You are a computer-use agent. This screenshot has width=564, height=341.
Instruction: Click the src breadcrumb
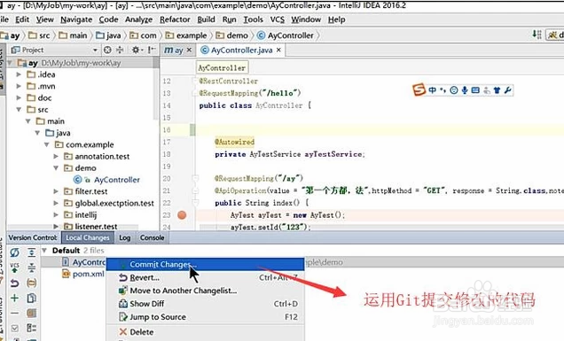click(40, 35)
